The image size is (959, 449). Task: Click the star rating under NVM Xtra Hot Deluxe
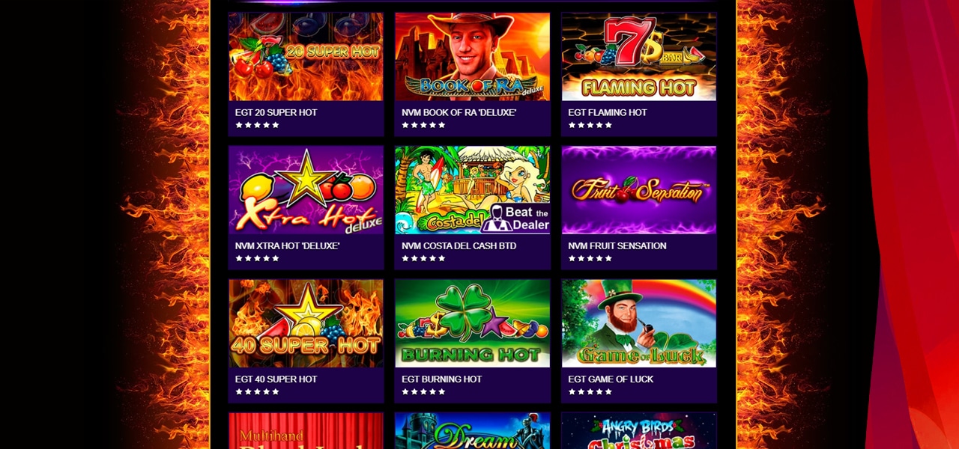(257, 258)
